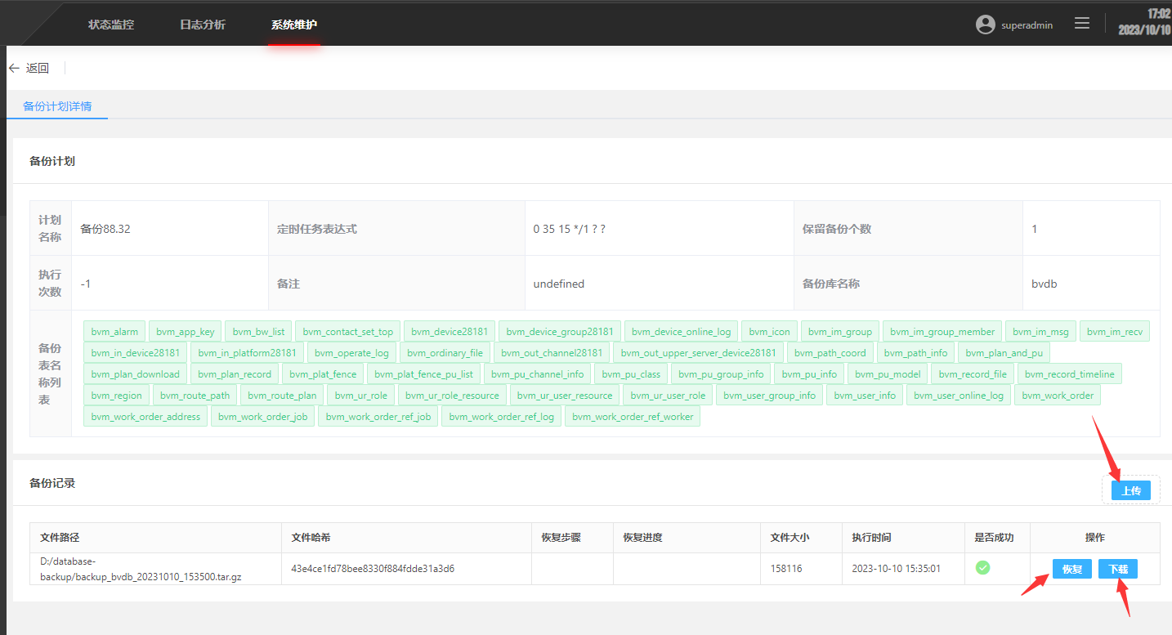Click the file hash value cell
The height and width of the screenshot is (635, 1172).
click(373, 568)
